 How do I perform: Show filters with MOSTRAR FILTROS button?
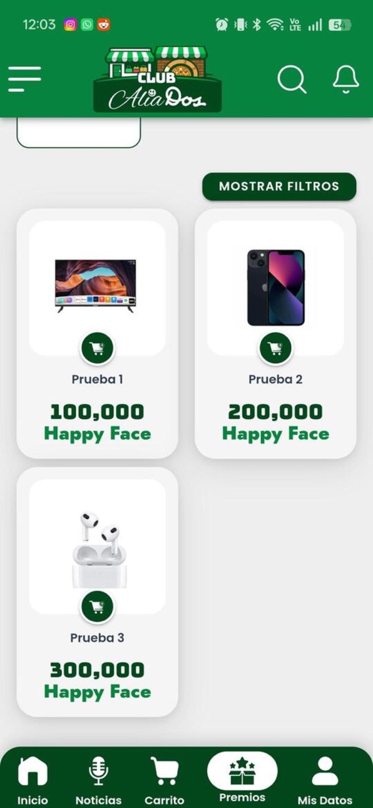pyautogui.click(x=279, y=187)
